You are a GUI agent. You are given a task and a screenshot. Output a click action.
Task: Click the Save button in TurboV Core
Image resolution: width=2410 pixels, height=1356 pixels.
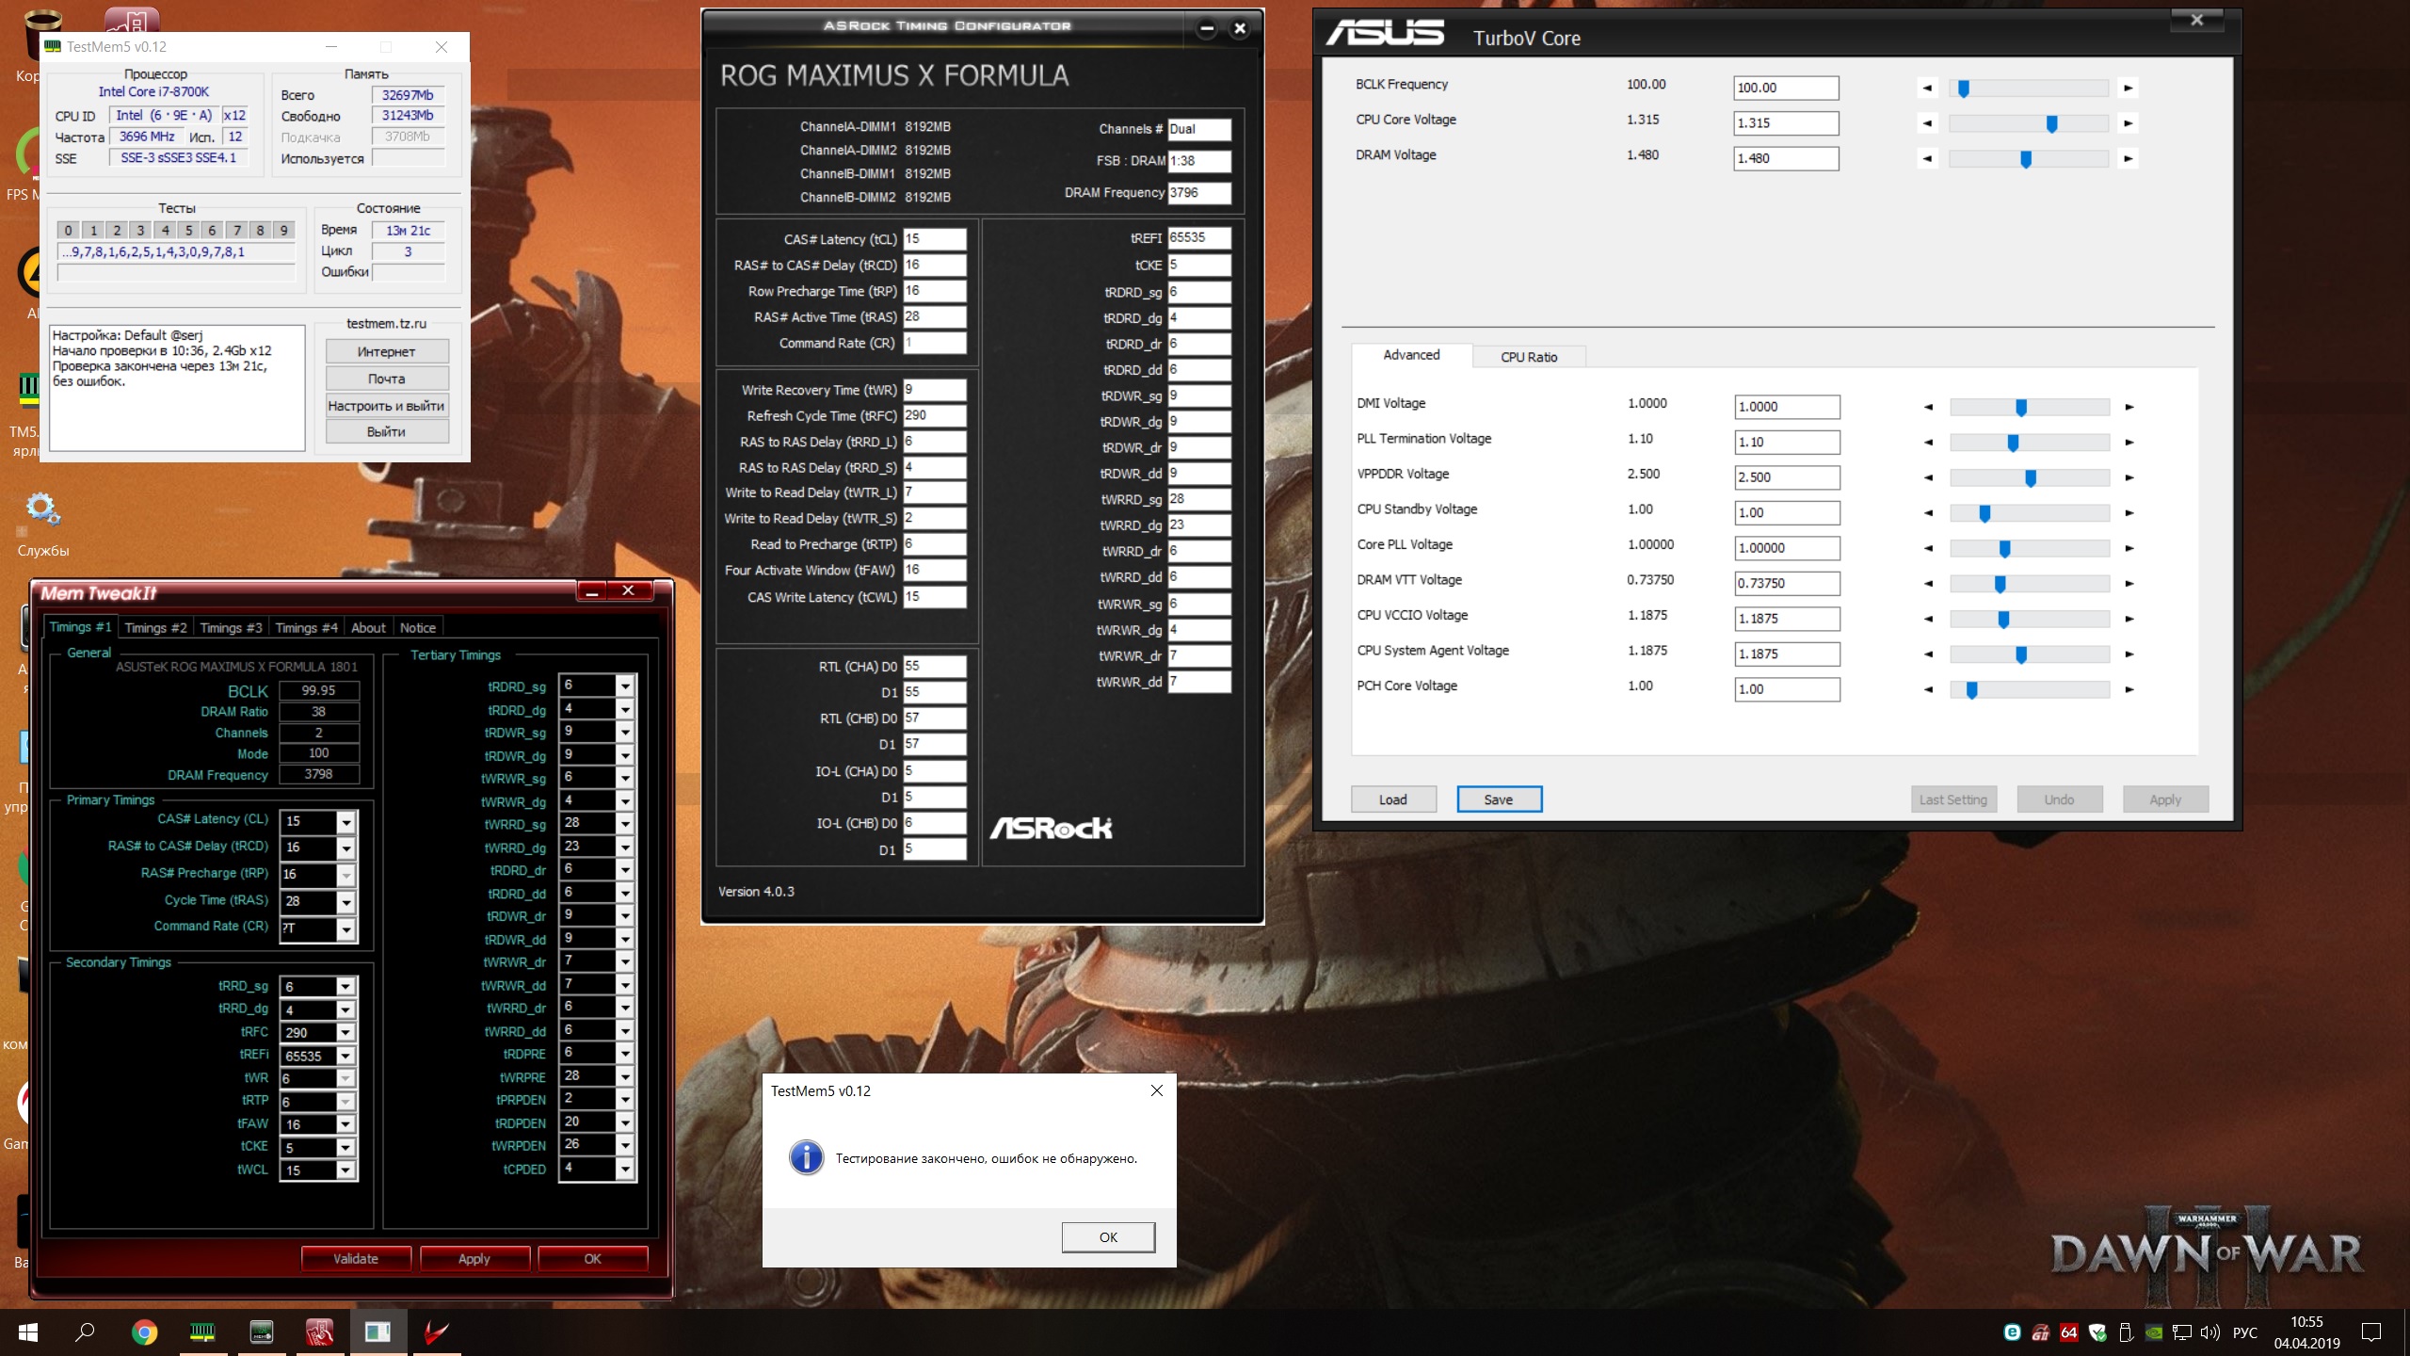1498,799
